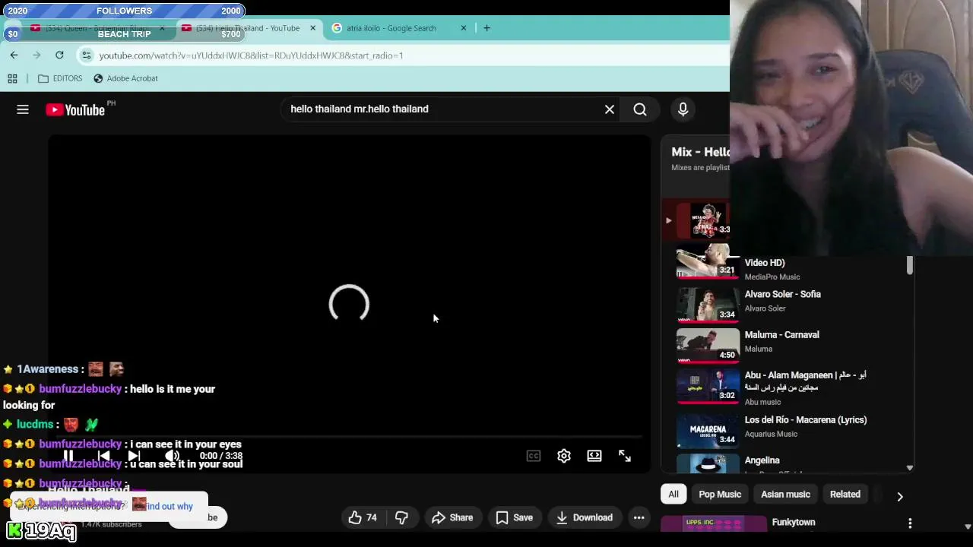This screenshot has height=547, width=973.
Task: Click the Find out why link
Action: click(170, 507)
